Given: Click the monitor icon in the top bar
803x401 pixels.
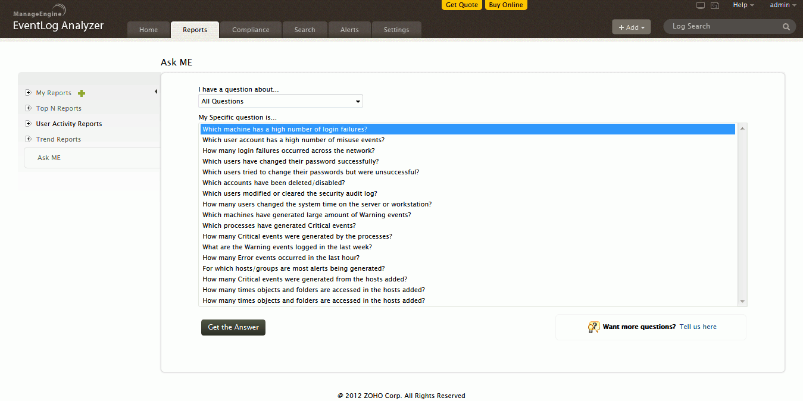Looking at the screenshot, I should [x=701, y=5].
